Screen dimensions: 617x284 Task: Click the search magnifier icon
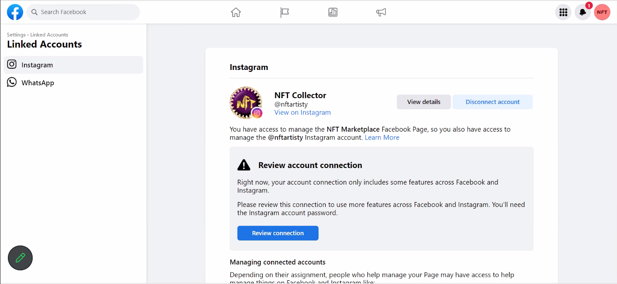pyautogui.click(x=34, y=12)
